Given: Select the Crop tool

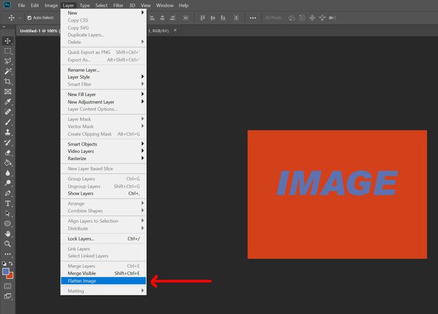Looking at the screenshot, I should [x=8, y=82].
